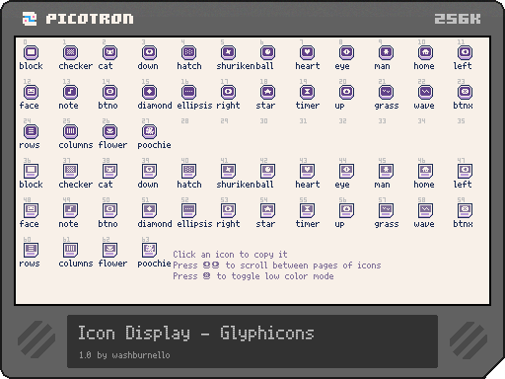Copy the document-style down icon numbered 39
This screenshot has width=505, height=379.
(x=149, y=171)
